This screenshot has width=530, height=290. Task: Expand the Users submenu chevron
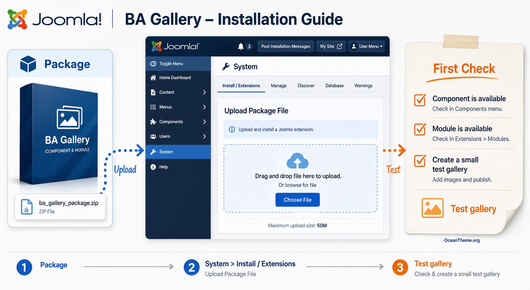click(204, 136)
